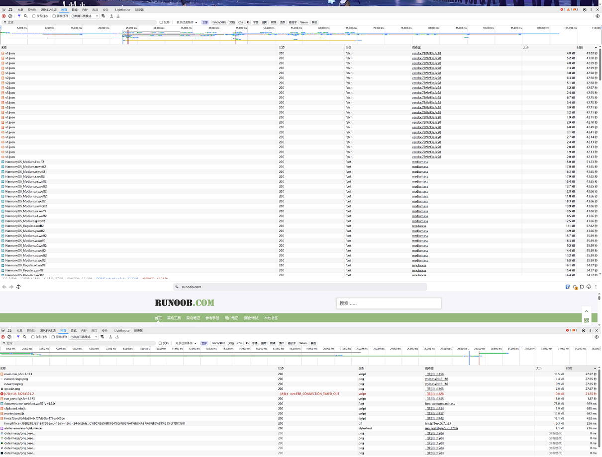Viewport: 602px width, 457px height.
Task: Toggle the blue filter funnel icon in top DevTools
Action: (19, 16)
